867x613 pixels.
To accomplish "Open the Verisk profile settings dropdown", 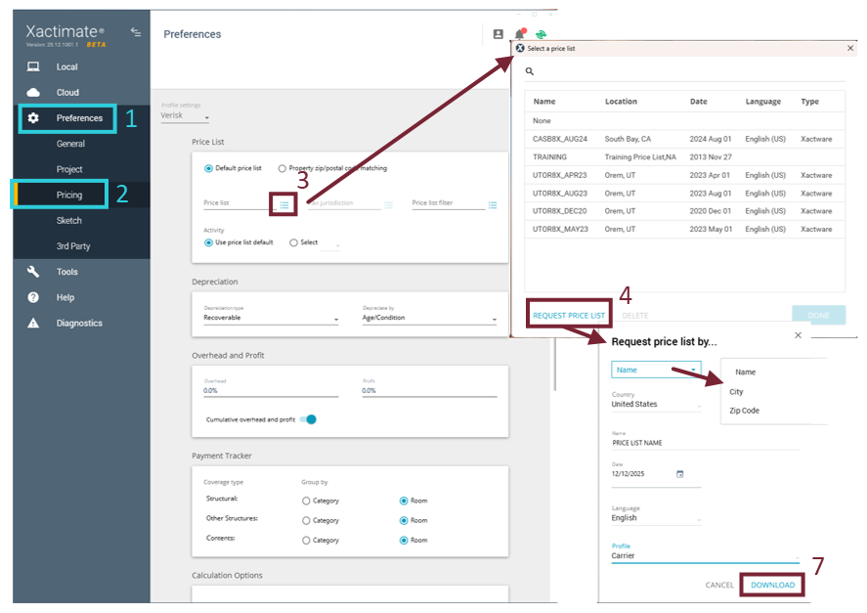I will 186,116.
